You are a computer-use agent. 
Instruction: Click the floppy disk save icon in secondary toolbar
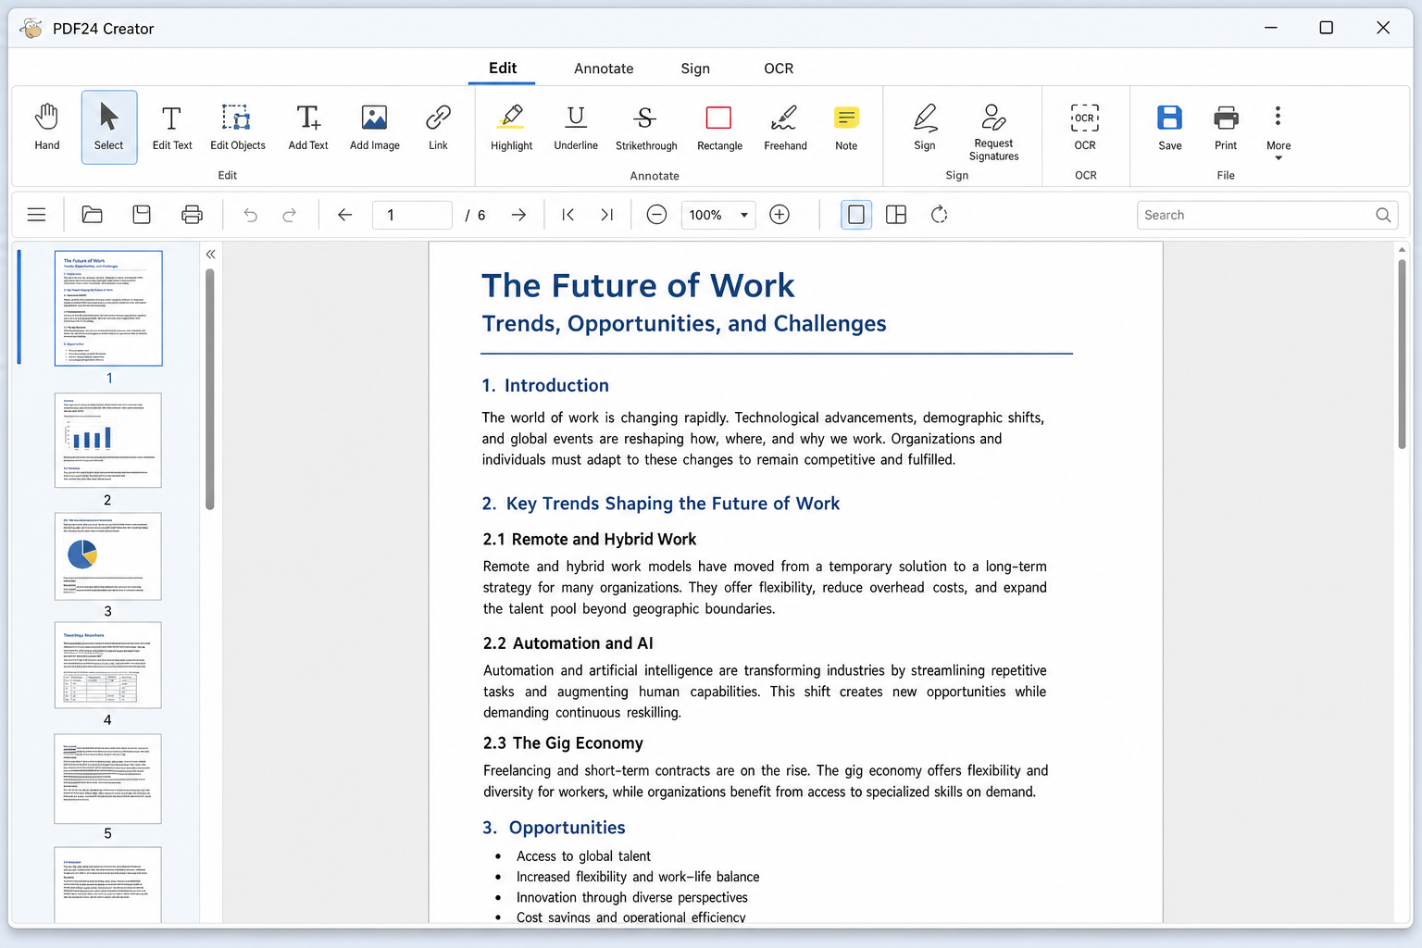142,215
